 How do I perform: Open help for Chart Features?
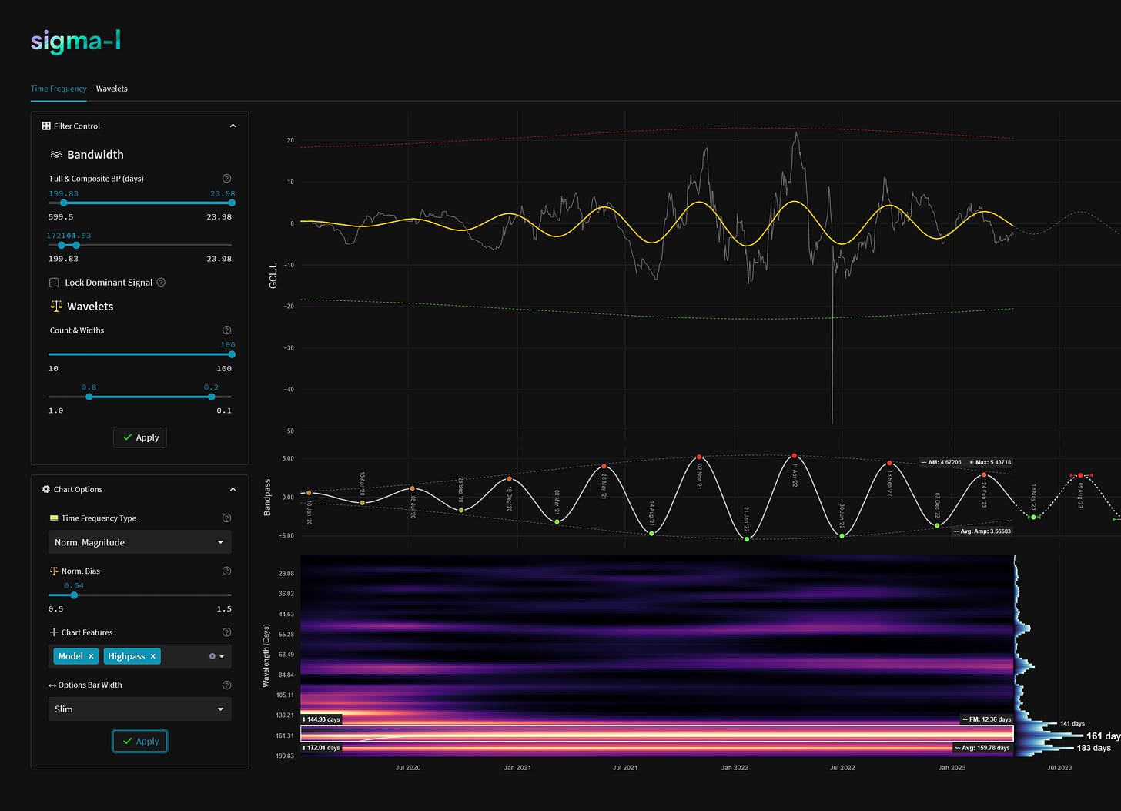pyautogui.click(x=226, y=632)
